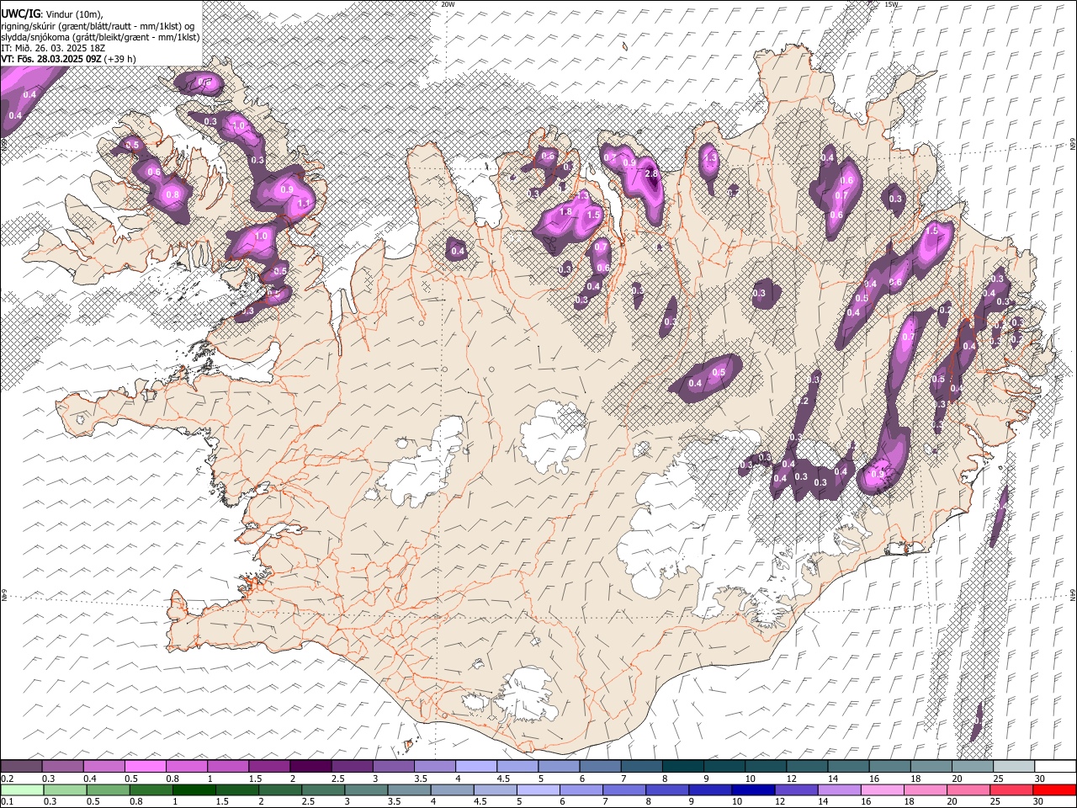Select the upper-row legend swatch starting at 6

(x=600, y=766)
